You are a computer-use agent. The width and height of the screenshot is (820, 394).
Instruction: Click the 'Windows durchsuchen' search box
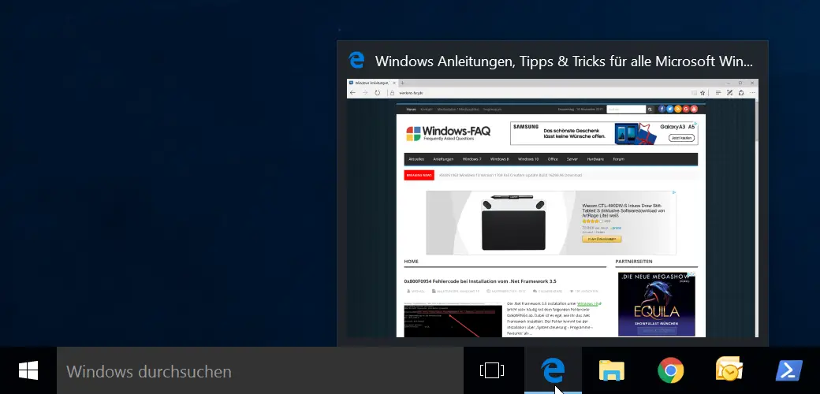tap(260, 371)
